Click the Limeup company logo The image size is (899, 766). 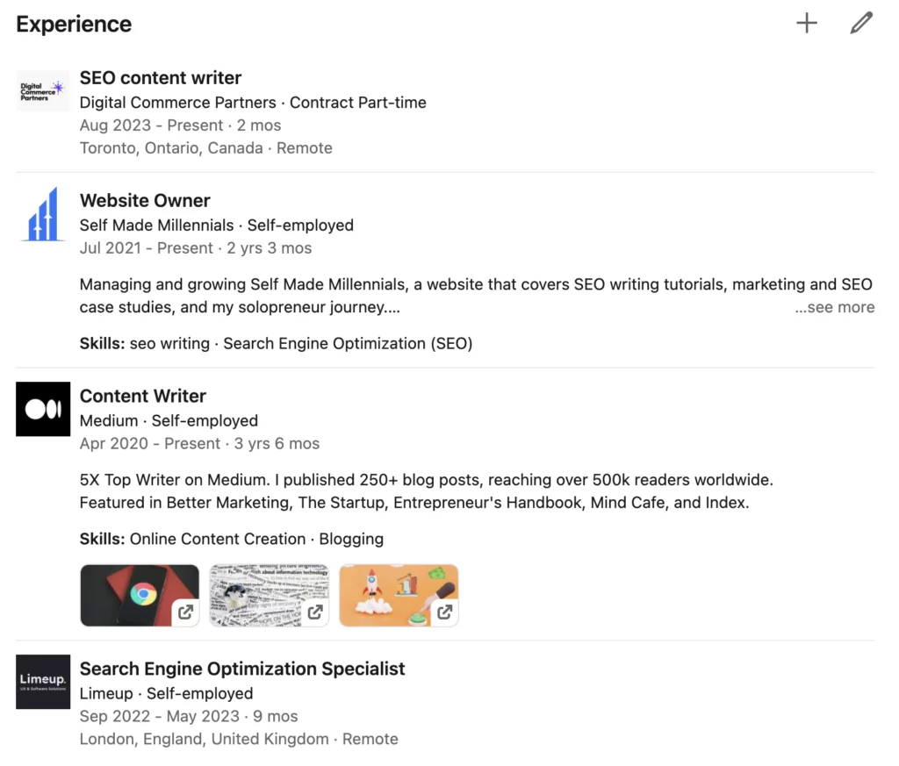pos(42,682)
